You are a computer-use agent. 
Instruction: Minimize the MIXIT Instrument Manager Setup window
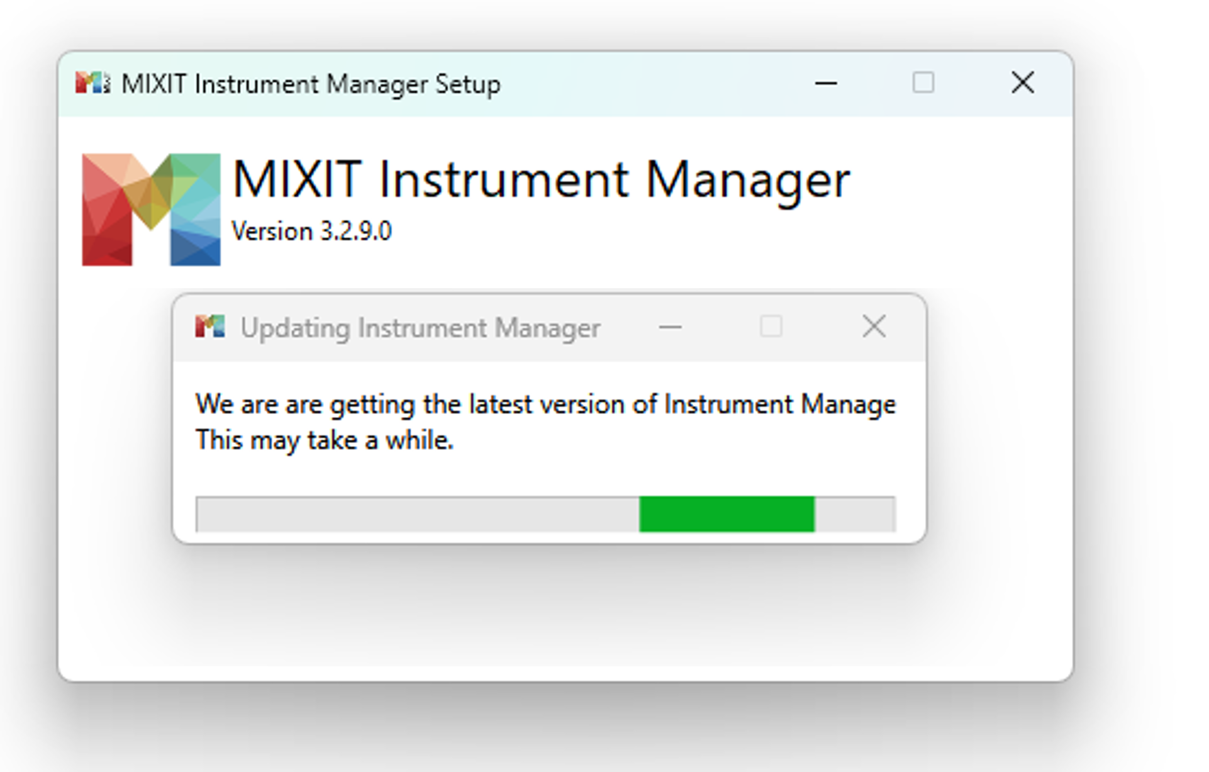(825, 83)
